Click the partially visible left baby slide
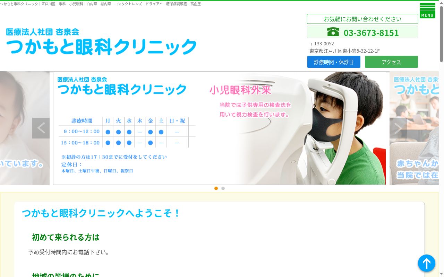The image size is (444, 277). click(x=25, y=128)
